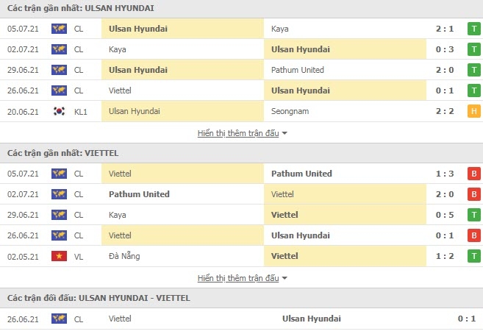Viewport: 483px width, 334px height.
Task: Click the South Korea flag icon for KL1 match
Action: tap(59, 111)
